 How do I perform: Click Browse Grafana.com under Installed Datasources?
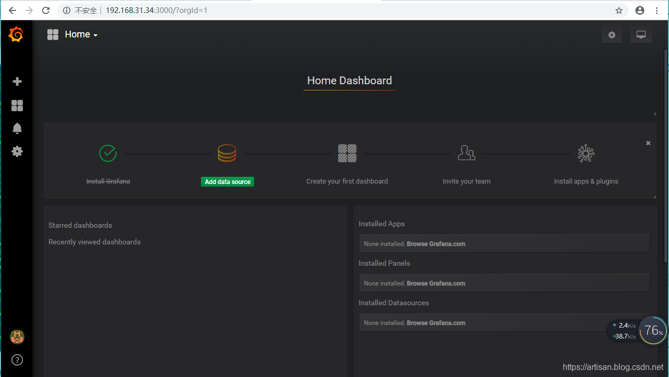click(x=436, y=323)
